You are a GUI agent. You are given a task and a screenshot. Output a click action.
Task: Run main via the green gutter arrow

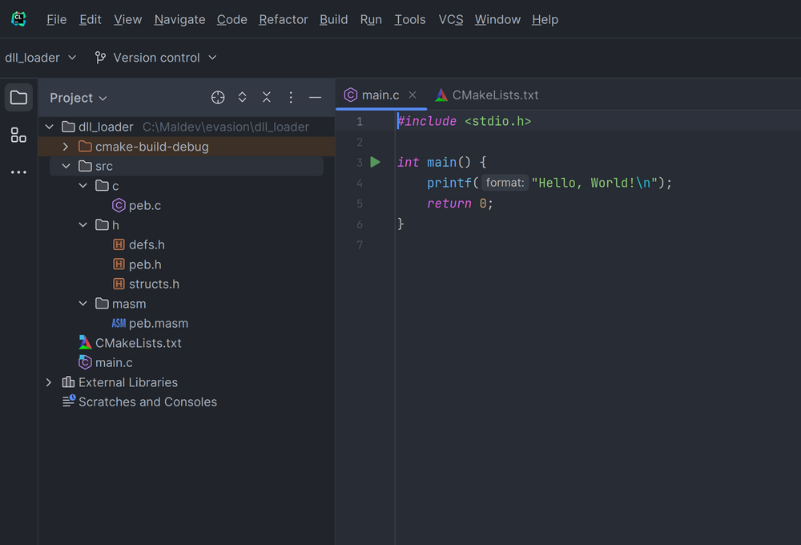pyautogui.click(x=375, y=162)
